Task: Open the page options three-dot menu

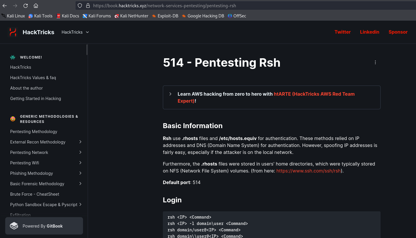Action: (x=375, y=62)
